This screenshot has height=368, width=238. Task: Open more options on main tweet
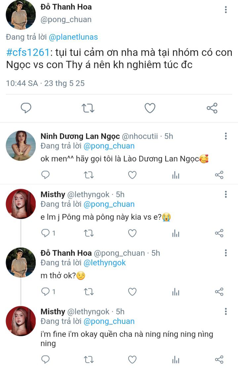[226, 10]
